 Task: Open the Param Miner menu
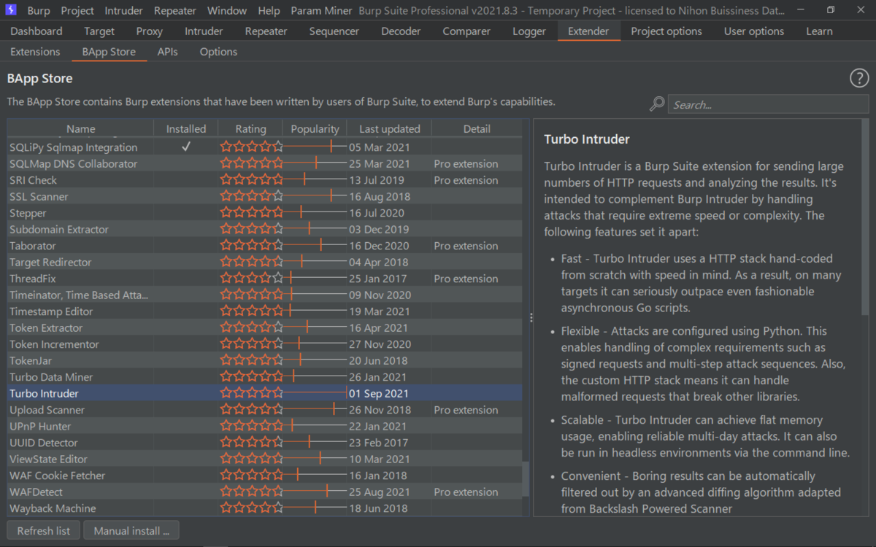[x=322, y=11]
